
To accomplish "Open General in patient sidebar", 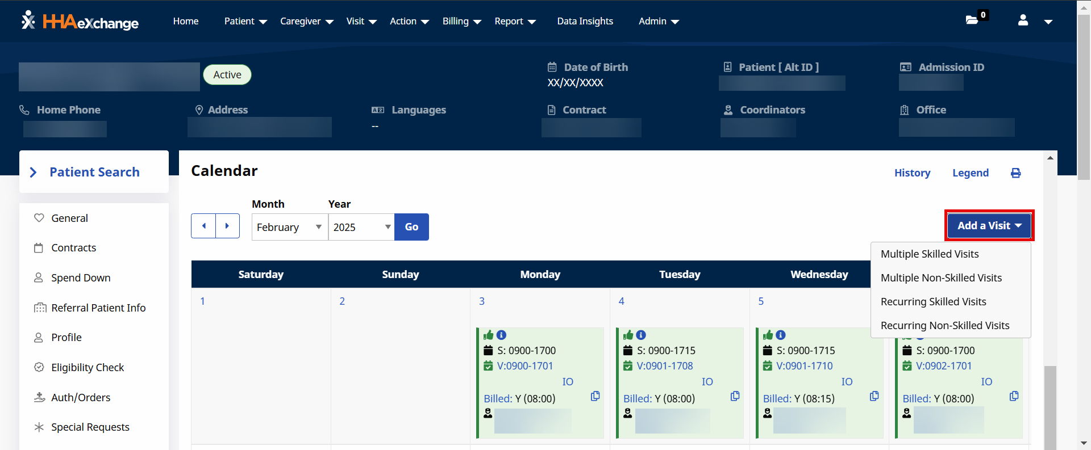I will click(x=69, y=218).
